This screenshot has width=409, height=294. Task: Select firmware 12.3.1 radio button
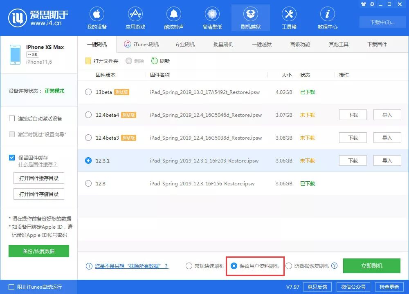[x=88, y=160]
